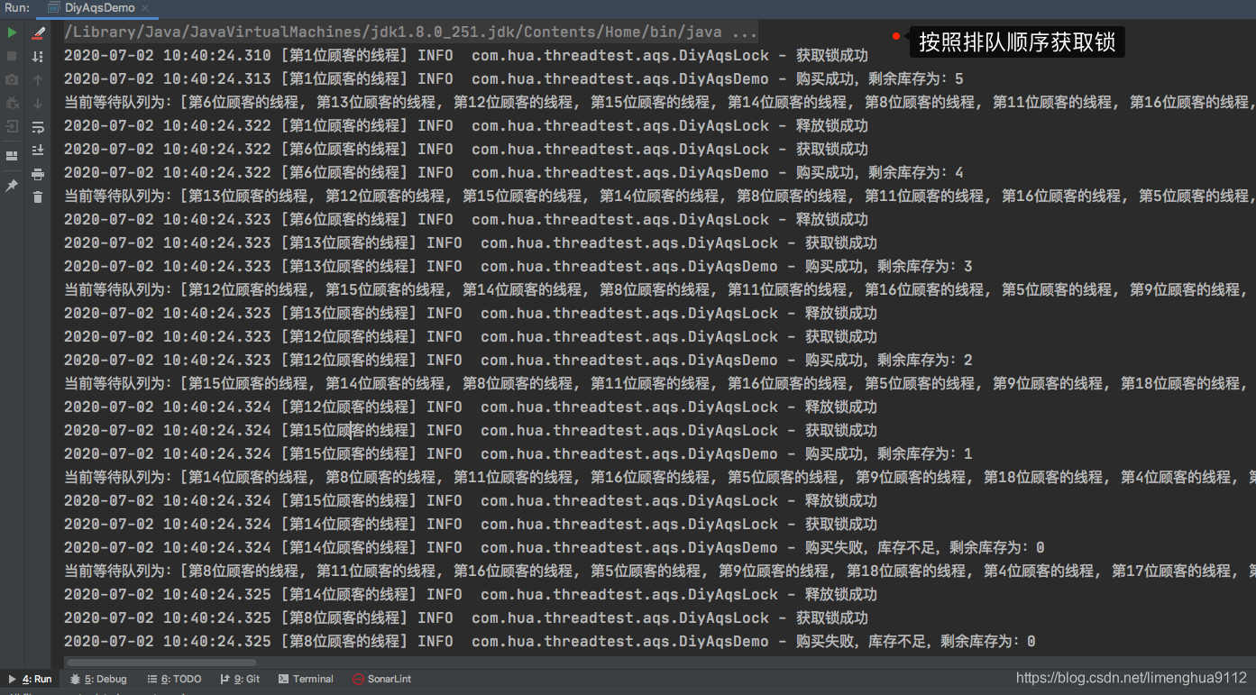This screenshot has width=1256, height=695.
Task: Open the Terminal tool window tab
Action: tap(306, 679)
